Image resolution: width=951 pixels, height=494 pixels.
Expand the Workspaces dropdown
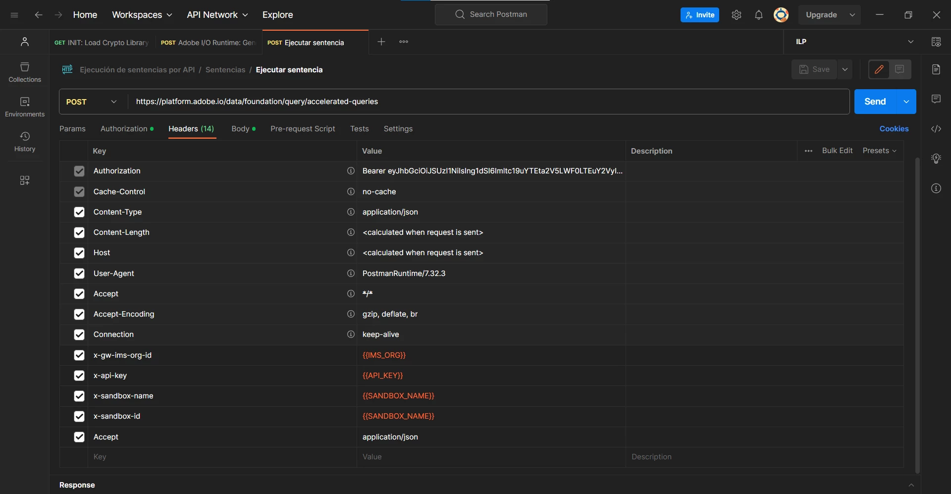click(142, 15)
